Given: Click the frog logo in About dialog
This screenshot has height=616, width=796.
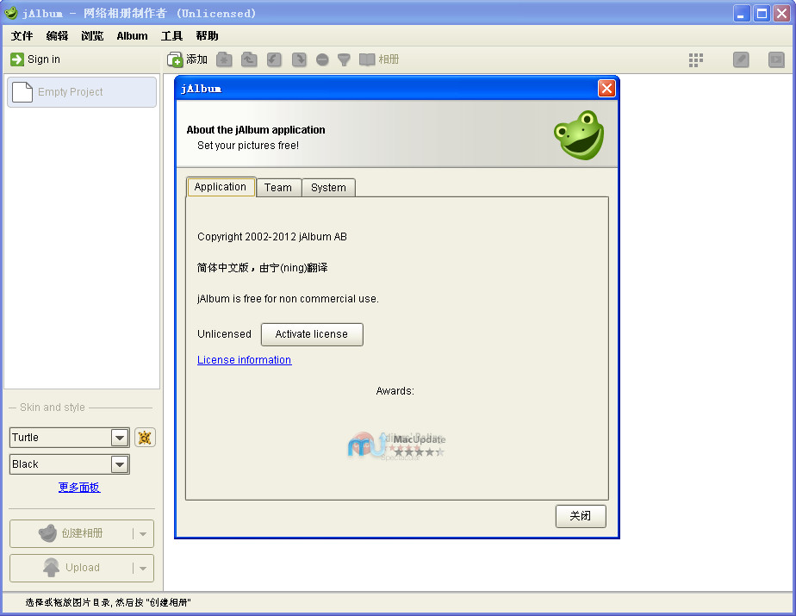Looking at the screenshot, I should [x=579, y=135].
